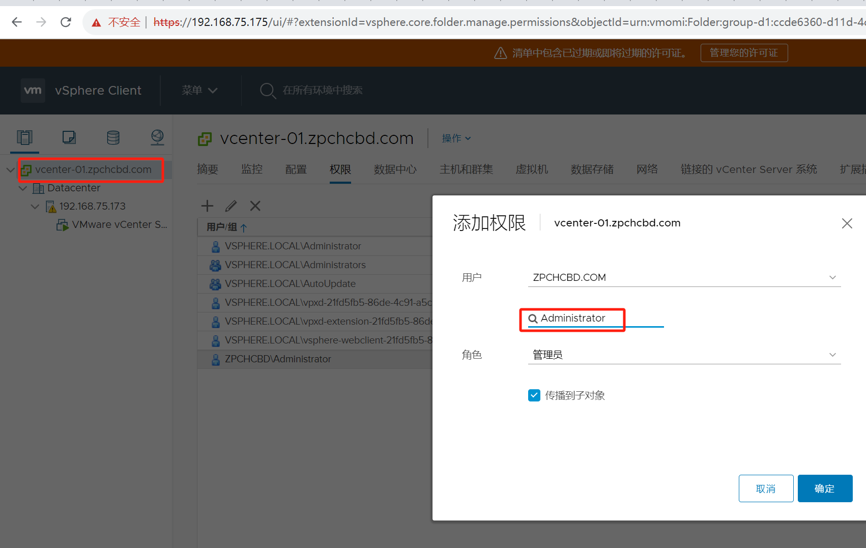Open the 操作 actions dropdown
Screen dimensions: 866x548
pos(456,138)
